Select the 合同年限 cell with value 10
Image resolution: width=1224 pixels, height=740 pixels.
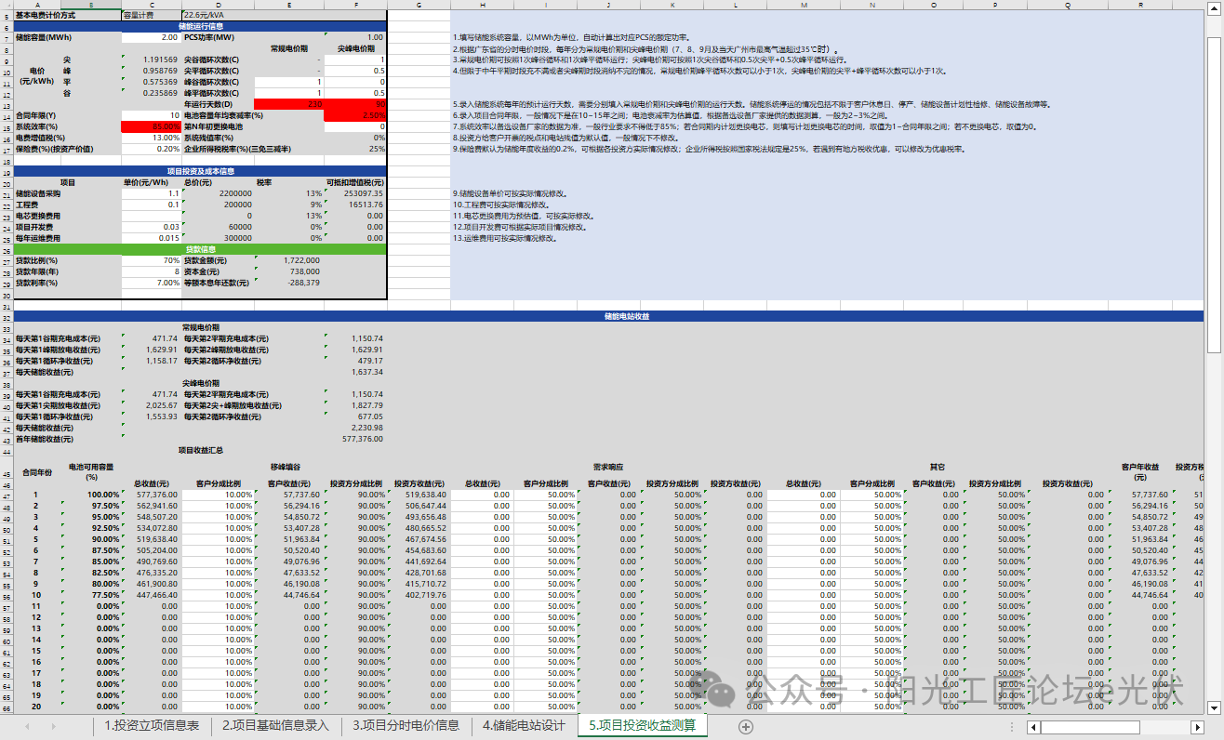(x=152, y=115)
